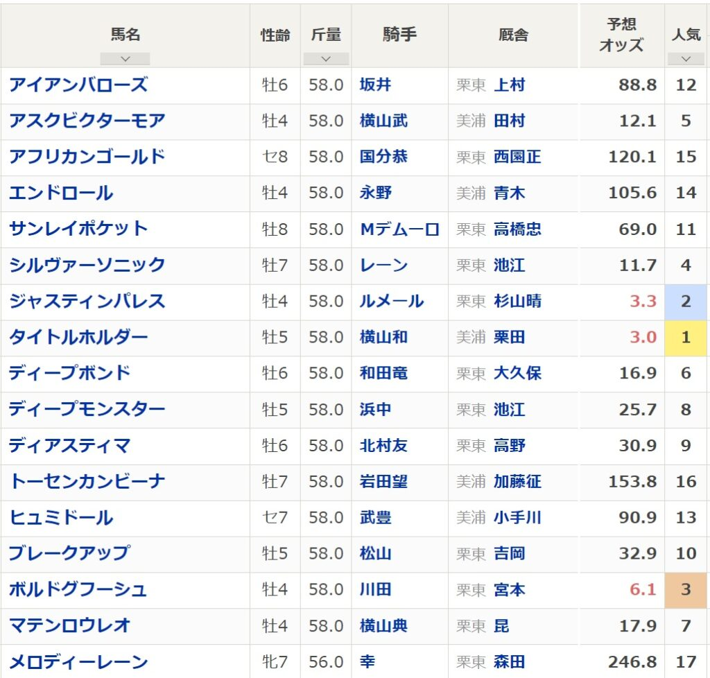
Task: Click the orange popularity rank 3 cell
Action: [x=686, y=590]
